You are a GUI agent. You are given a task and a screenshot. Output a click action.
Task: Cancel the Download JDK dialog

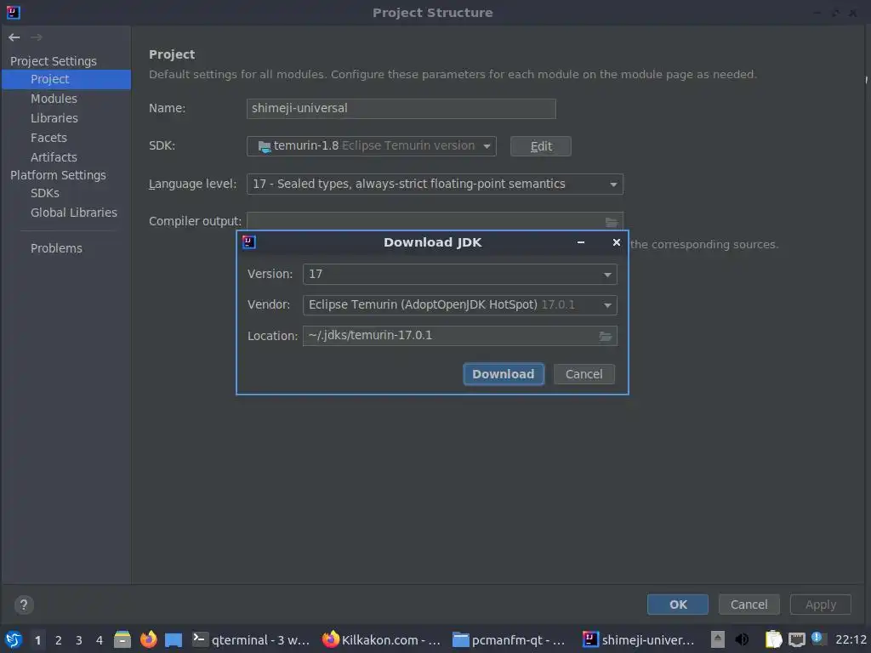584,374
